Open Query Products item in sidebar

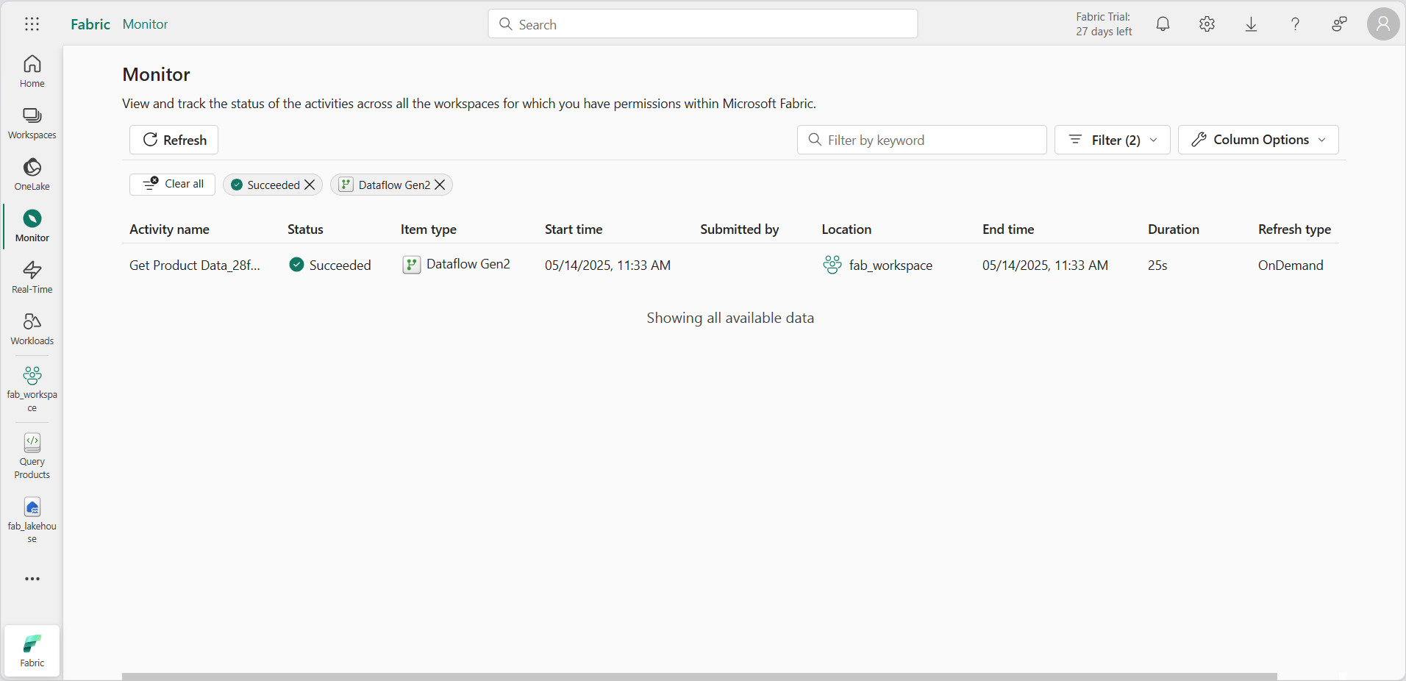pos(32,456)
